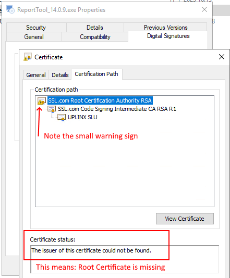The height and width of the screenshot is (278, 230).
Task: Switch to the Previous Versions tab
Action: 165,28
